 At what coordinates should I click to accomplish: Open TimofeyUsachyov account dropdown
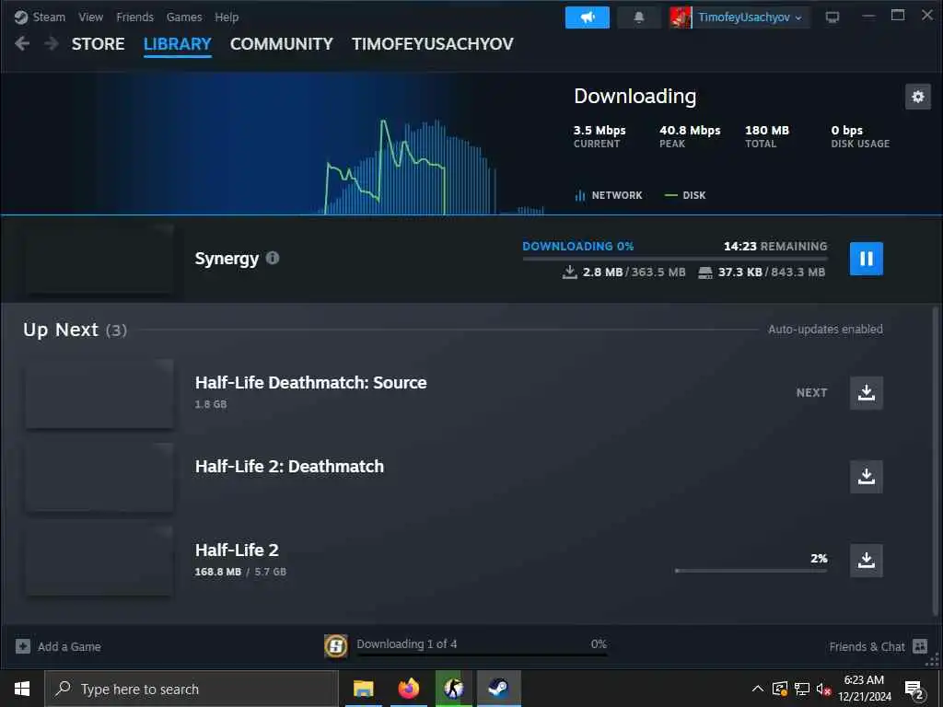tap(750, 17)
